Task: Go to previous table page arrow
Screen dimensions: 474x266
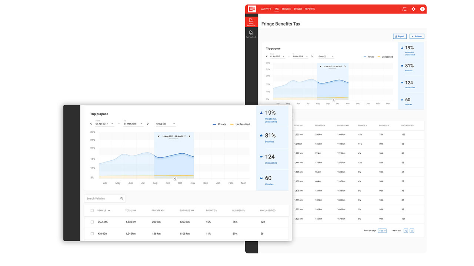Action: click(x=406, y=231)
